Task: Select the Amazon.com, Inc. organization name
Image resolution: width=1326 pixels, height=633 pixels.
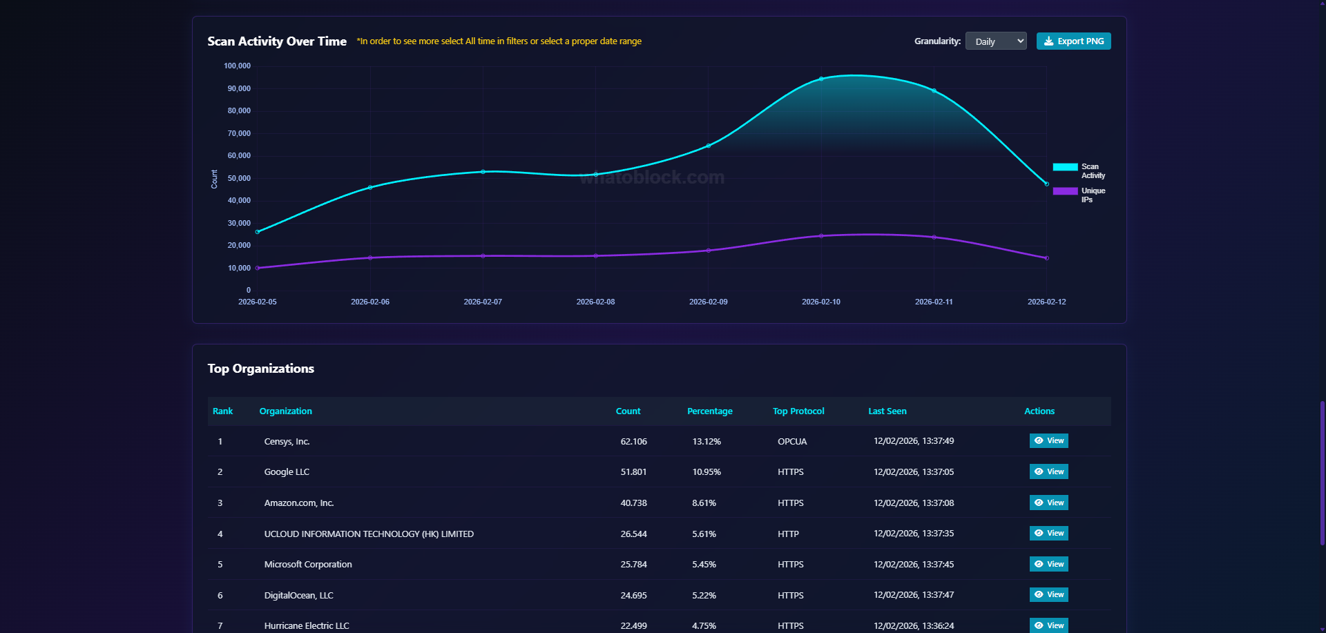Action: point(299,503)
